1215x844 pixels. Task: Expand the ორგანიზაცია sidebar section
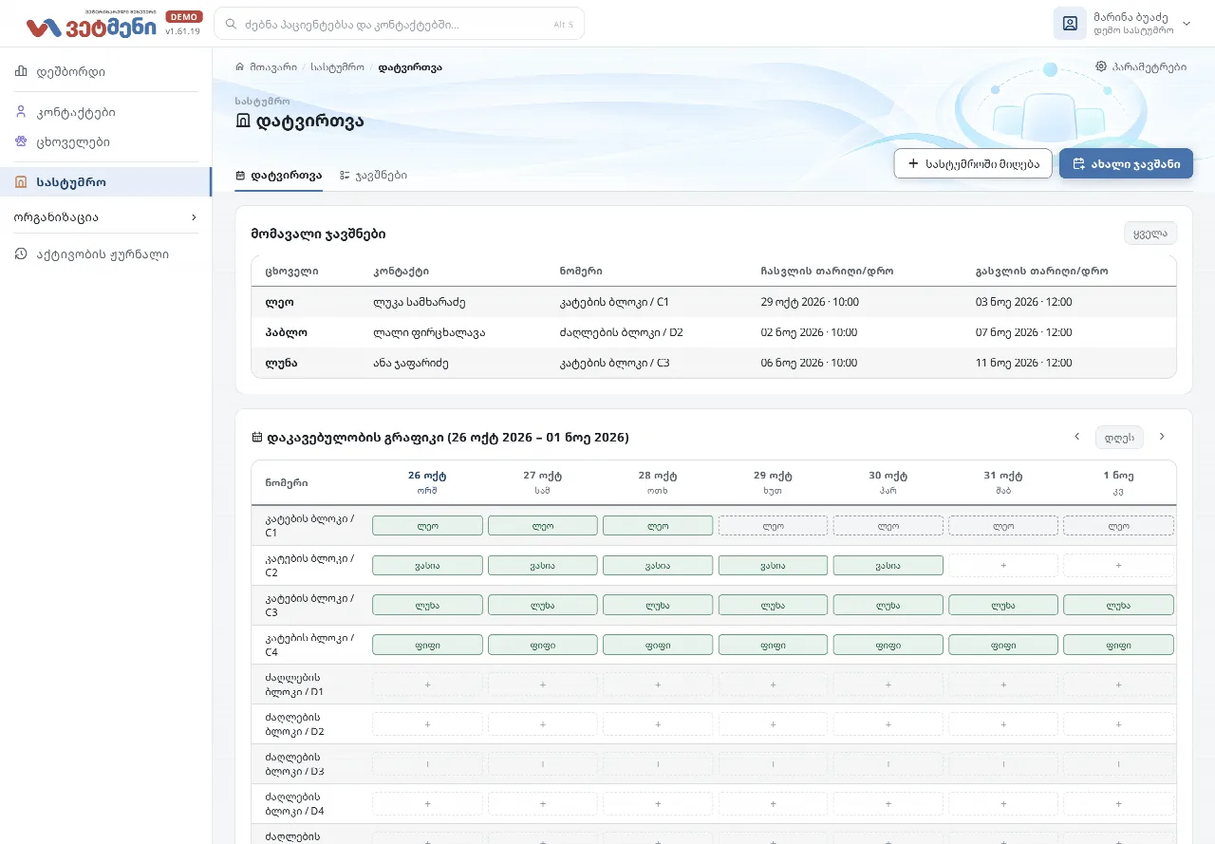pos(105,217)
